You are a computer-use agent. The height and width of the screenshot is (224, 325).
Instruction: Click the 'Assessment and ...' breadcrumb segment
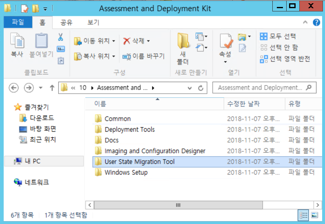[122, 88]
